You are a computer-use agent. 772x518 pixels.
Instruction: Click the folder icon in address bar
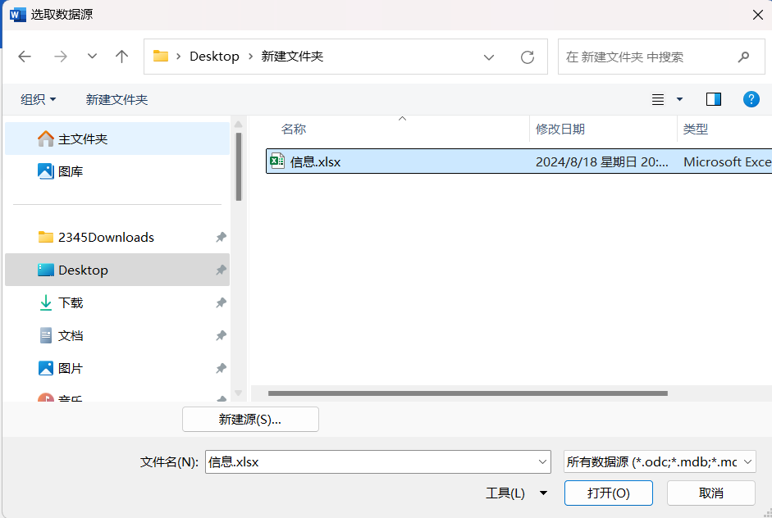[161, 56]
